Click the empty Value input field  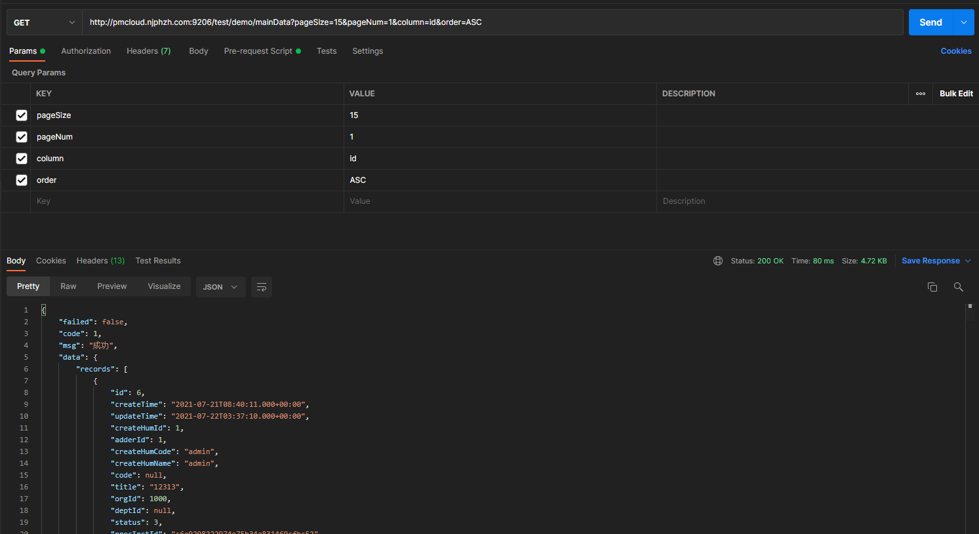click(500, 201)
